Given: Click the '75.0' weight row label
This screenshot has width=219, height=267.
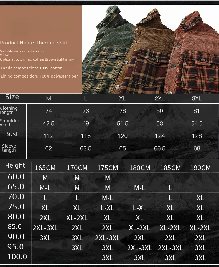Looking at the screenshot, I should click(x=16, y=207).
